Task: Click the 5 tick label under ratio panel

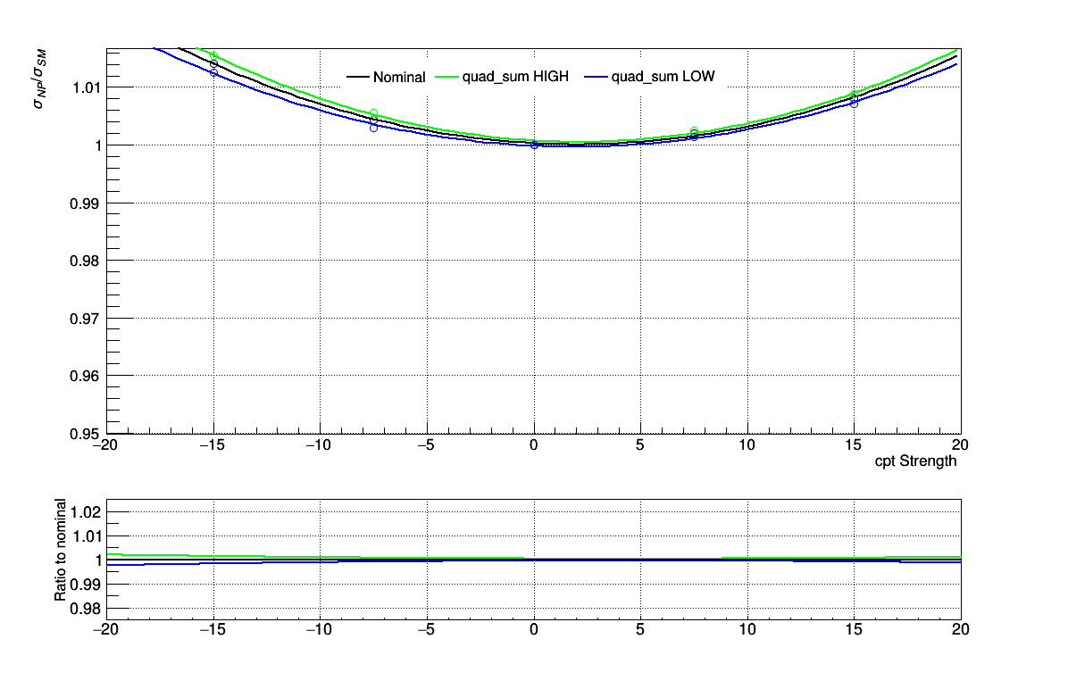Action: (639, 630)
